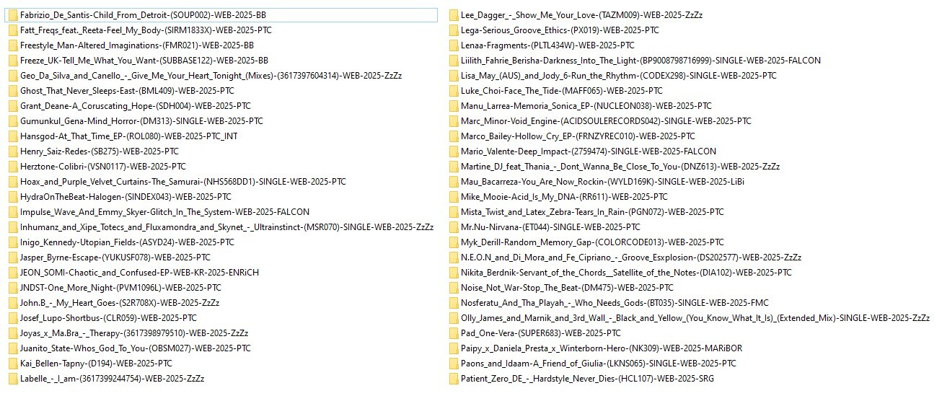Image resolution: width=947 pixels, height=396 pixels.
Task: Click folder icon of Mau_Bacarreza-You_Are_Now_Rockin
Action: 453,182
